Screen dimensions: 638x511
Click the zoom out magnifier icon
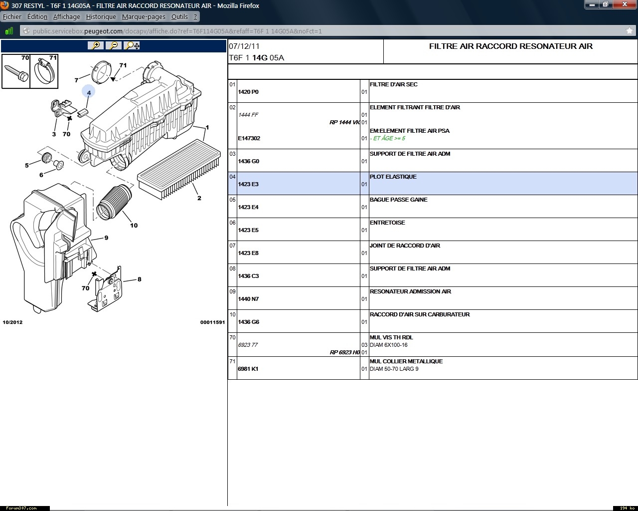(x=114, y=45)
